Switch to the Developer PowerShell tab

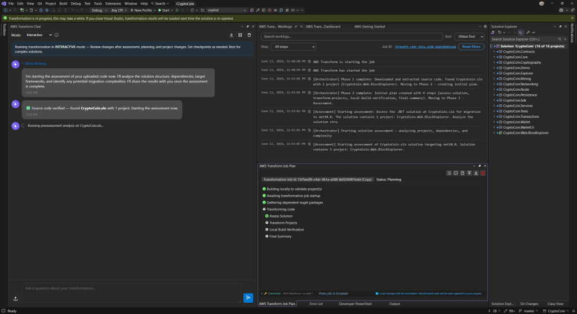[x=355, y=304]
